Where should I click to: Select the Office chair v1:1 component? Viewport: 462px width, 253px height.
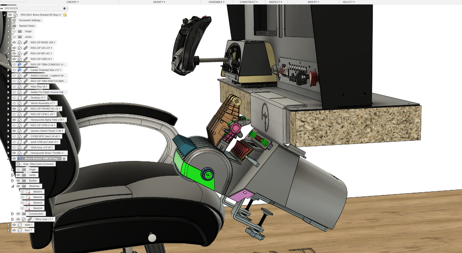click(x=44, y=220)
